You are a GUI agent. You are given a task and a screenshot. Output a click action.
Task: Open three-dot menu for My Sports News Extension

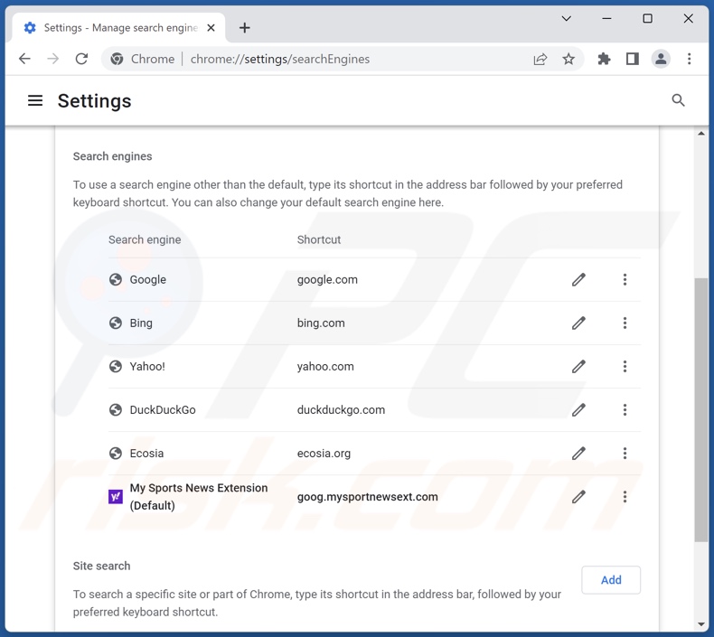pos(625,497)
